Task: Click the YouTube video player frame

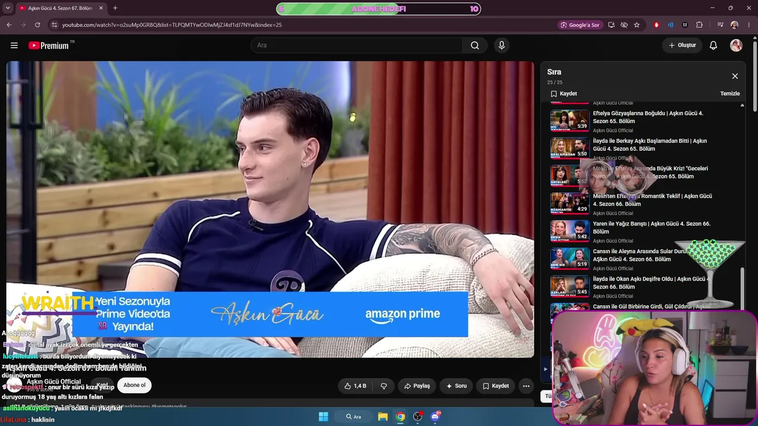Action: tap(270, 209)
